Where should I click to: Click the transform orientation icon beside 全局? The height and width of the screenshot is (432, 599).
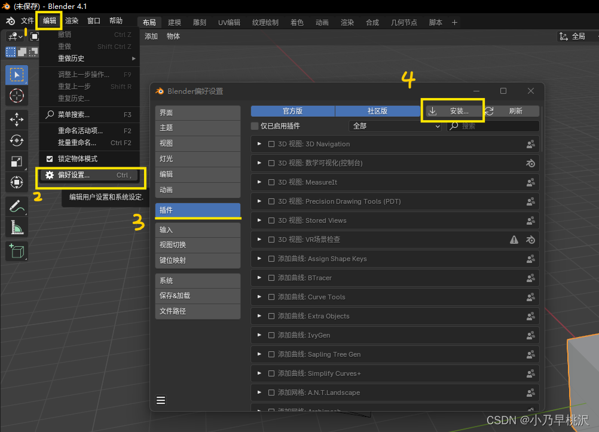564,36
